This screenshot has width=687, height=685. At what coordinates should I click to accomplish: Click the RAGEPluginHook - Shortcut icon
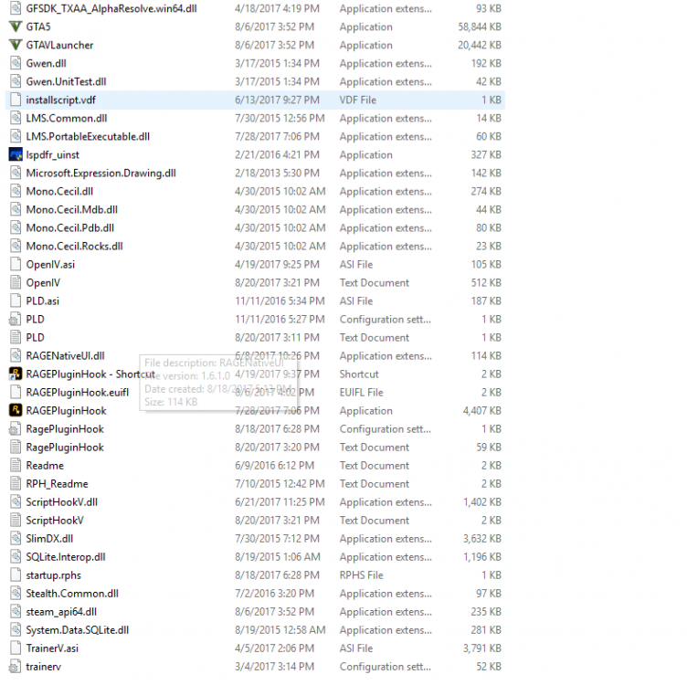[x=16, y=374]
